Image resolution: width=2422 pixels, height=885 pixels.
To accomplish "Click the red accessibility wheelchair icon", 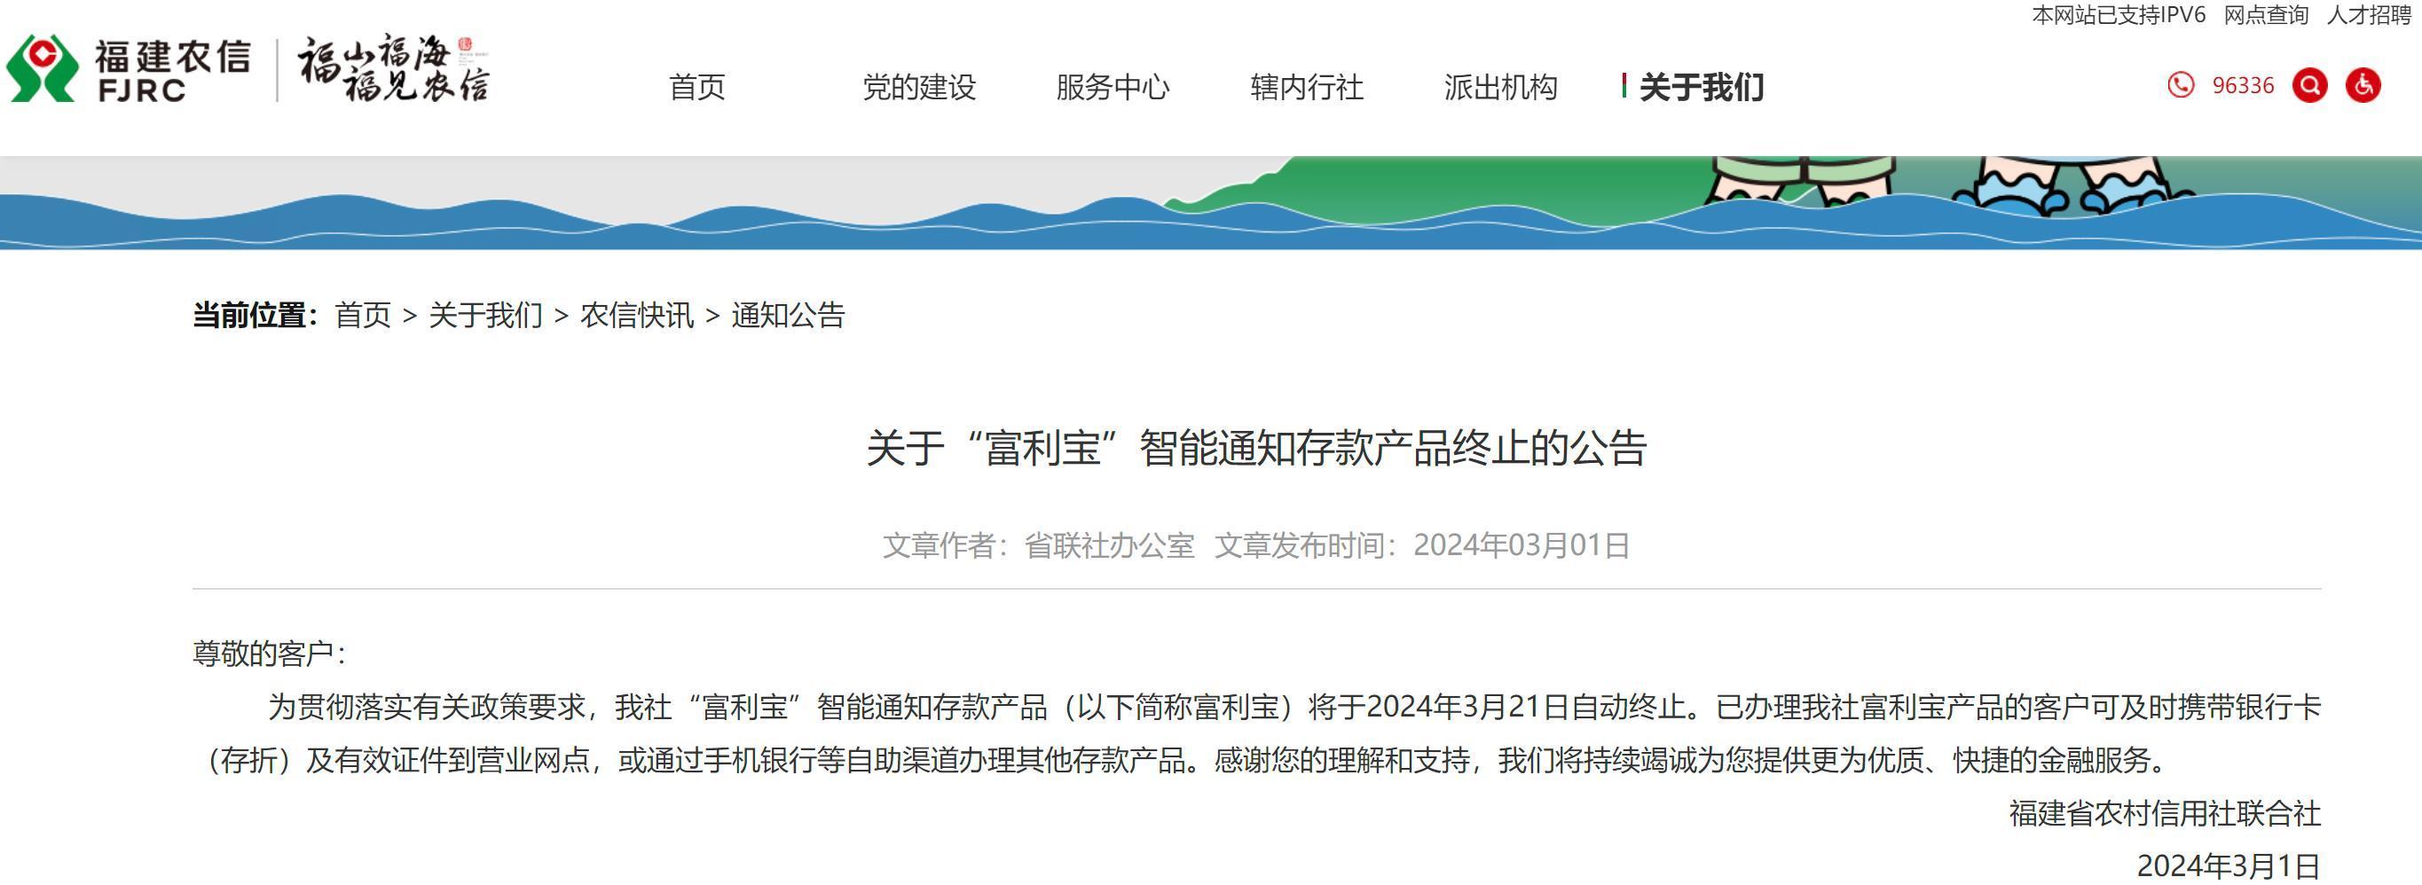I will (x=2363, y=85).
